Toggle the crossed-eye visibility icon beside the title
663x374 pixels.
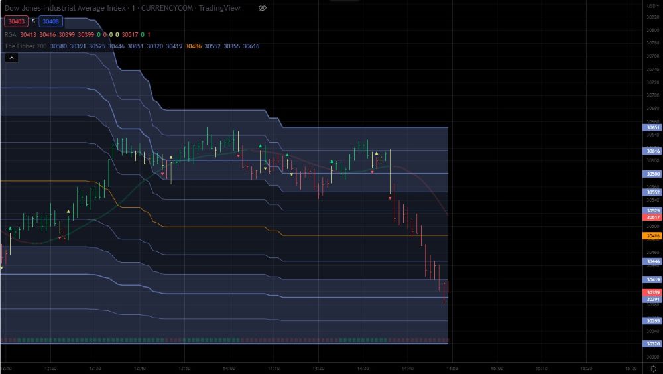[x=263, y=7]
